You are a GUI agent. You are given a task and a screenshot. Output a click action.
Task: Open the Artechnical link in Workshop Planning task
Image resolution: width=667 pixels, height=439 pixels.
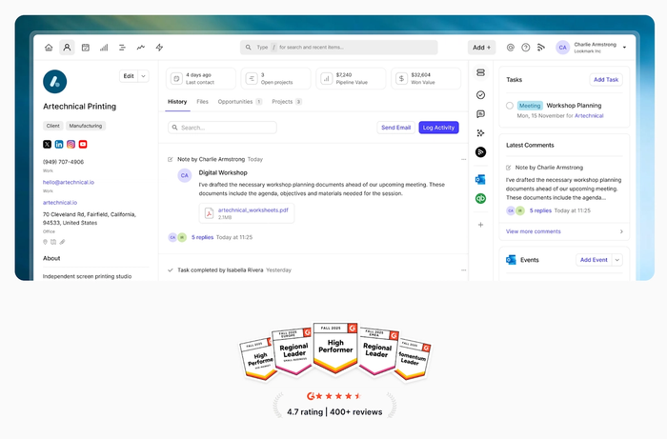[x=589, y=115]
